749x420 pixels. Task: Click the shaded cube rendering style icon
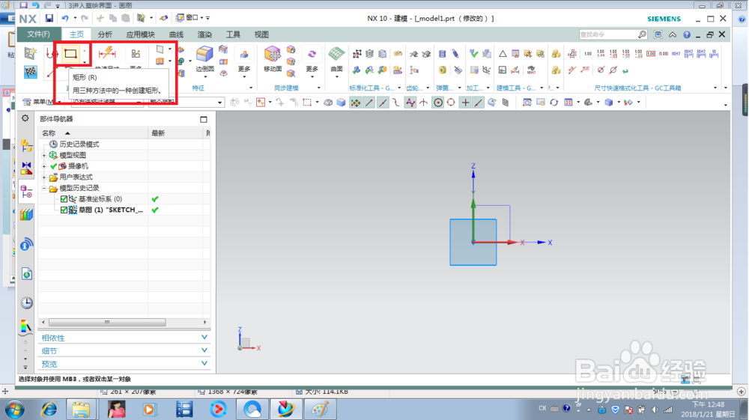pos(608,102)
